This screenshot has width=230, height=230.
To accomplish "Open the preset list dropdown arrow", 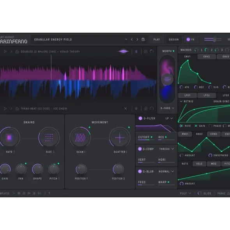I will pyautogui.click(x=126, y=39).
